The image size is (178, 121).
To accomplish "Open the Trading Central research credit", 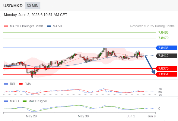I will (x=153, y=26).
